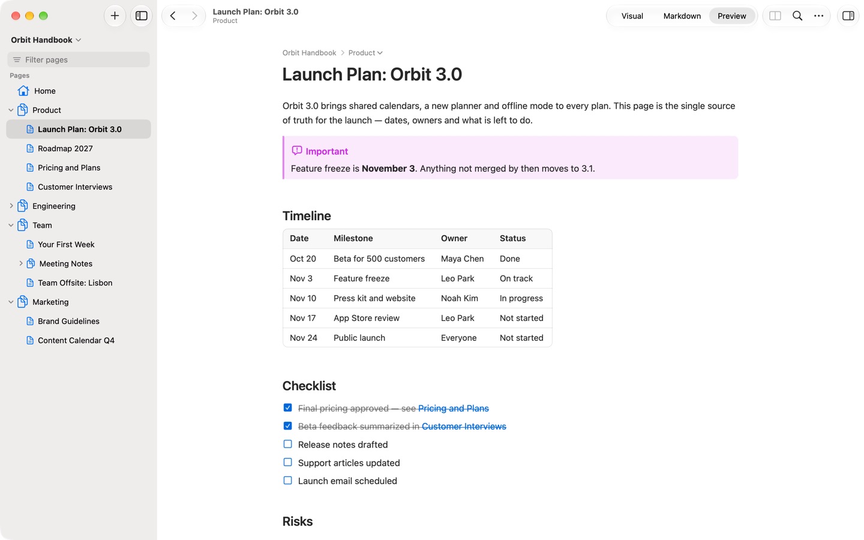Open the Orbit Handbook workspace dropdown
This screenshot has height=540, width=864.
coord(46,40)
